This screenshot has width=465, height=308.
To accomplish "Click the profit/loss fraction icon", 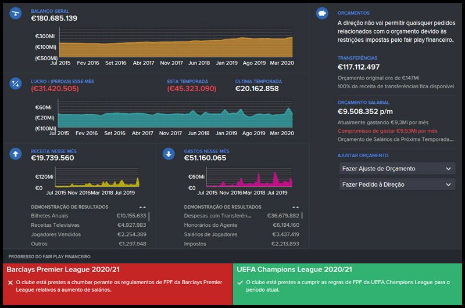I will click(x=16, y=84).
